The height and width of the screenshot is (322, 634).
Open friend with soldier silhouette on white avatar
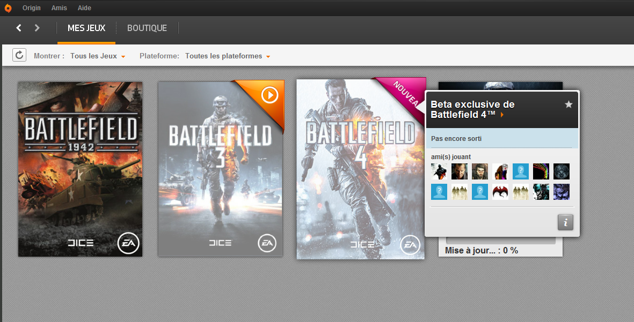[439, 171]
